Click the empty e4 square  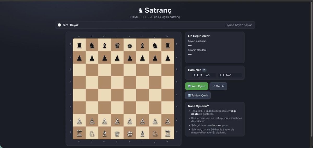click(130, 95)
